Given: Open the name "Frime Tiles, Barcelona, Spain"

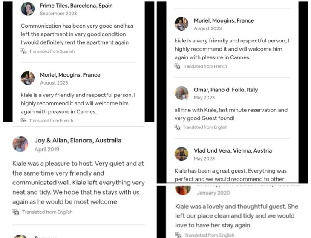Looking at the screenshot, I should tap(76, 6).
